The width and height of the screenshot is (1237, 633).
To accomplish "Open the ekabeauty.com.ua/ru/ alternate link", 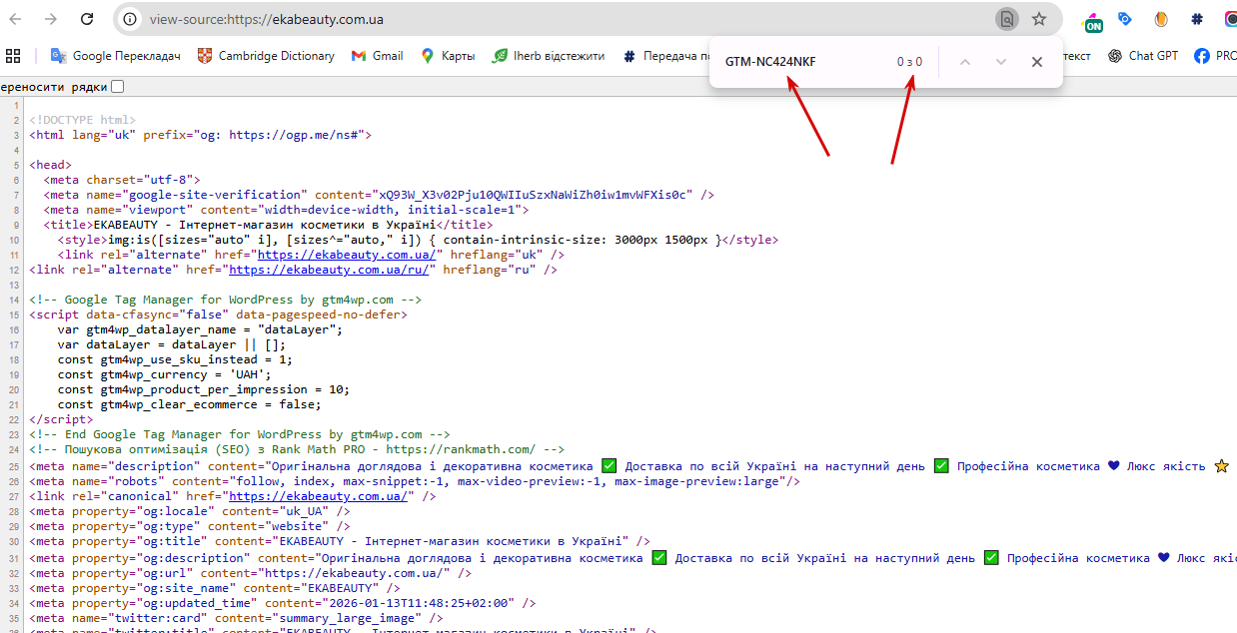I will click(330, 270).
